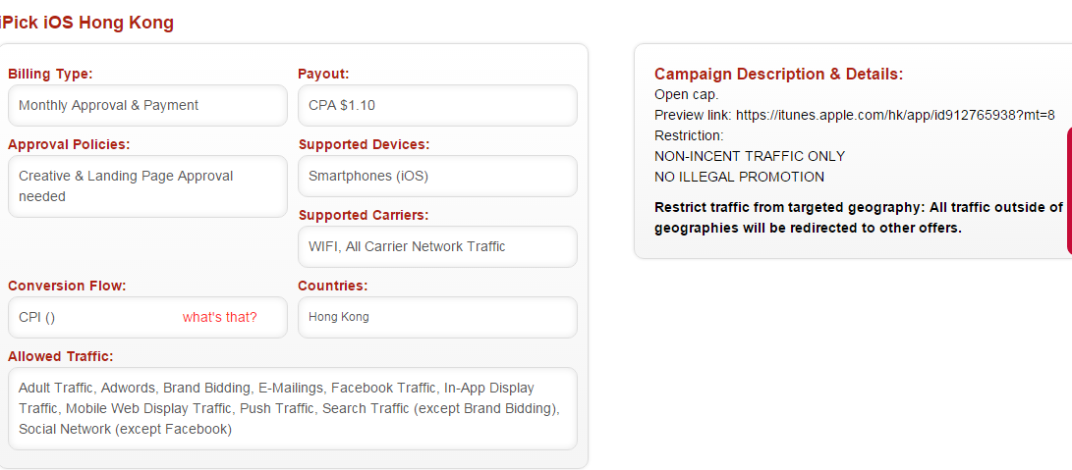Click the iPick iOS Hong Kong title

click(87, 23)
